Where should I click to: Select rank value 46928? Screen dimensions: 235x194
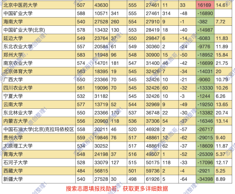click(x=153, y=129)
